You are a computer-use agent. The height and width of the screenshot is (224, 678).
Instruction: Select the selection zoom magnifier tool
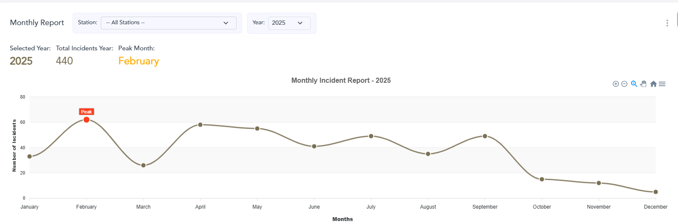coord(634,84)
